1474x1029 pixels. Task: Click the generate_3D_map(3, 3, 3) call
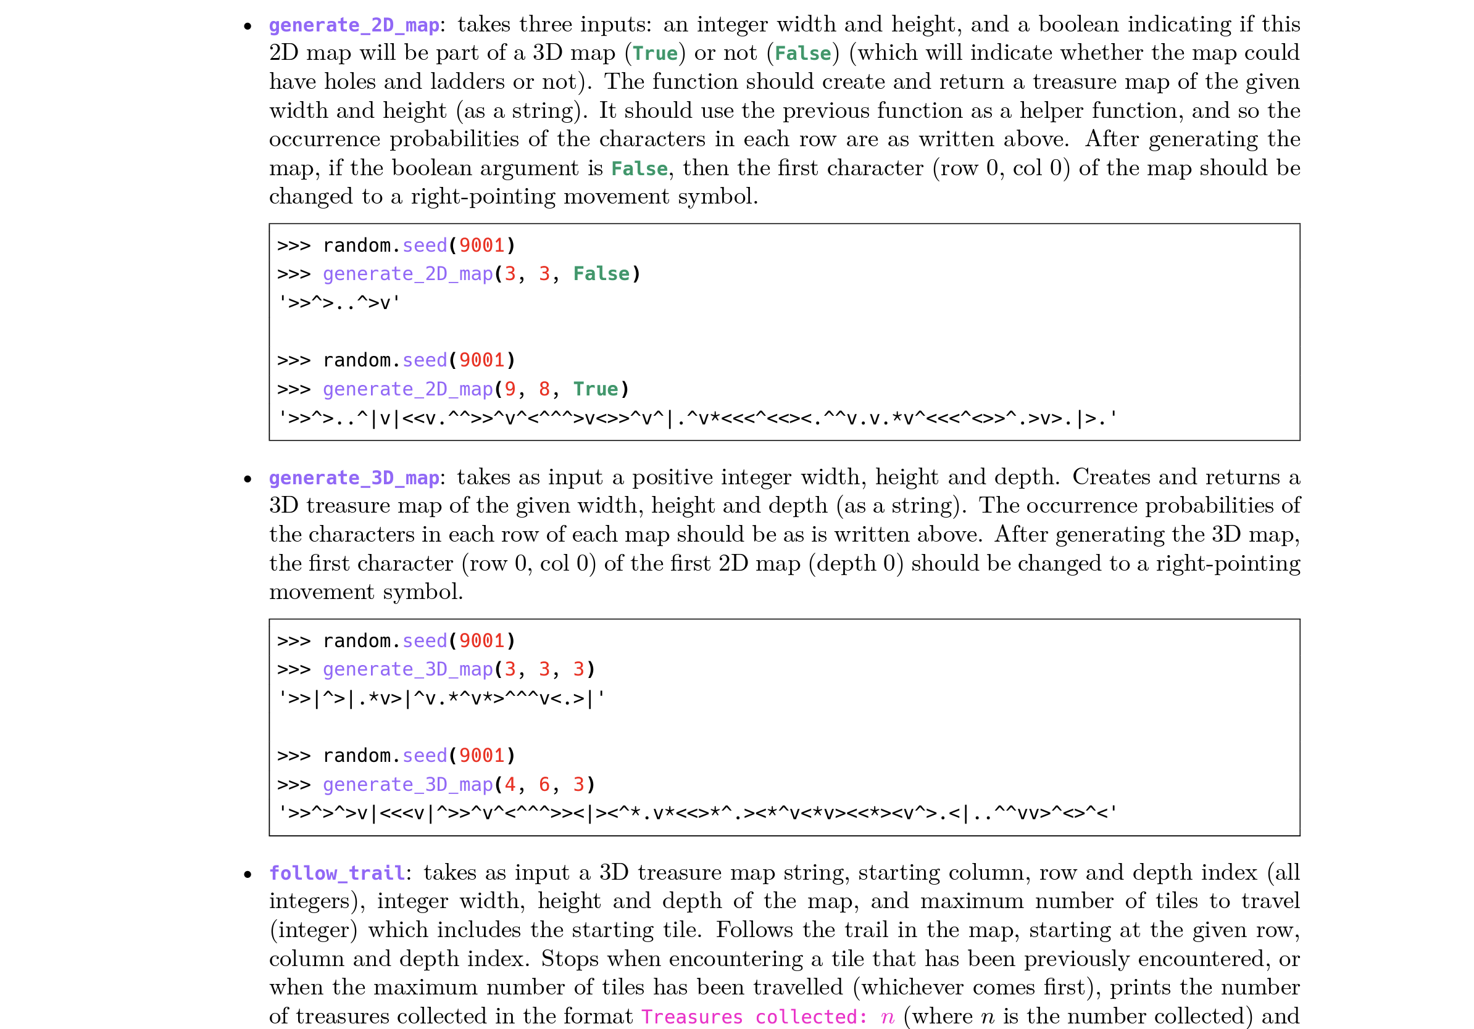point(459,669)
